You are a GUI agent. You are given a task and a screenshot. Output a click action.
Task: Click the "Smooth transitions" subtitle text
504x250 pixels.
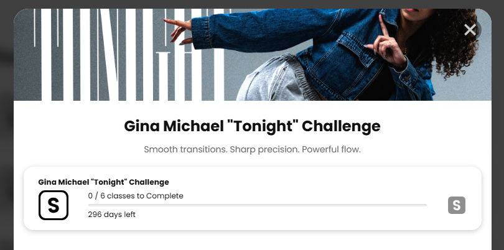252,150
